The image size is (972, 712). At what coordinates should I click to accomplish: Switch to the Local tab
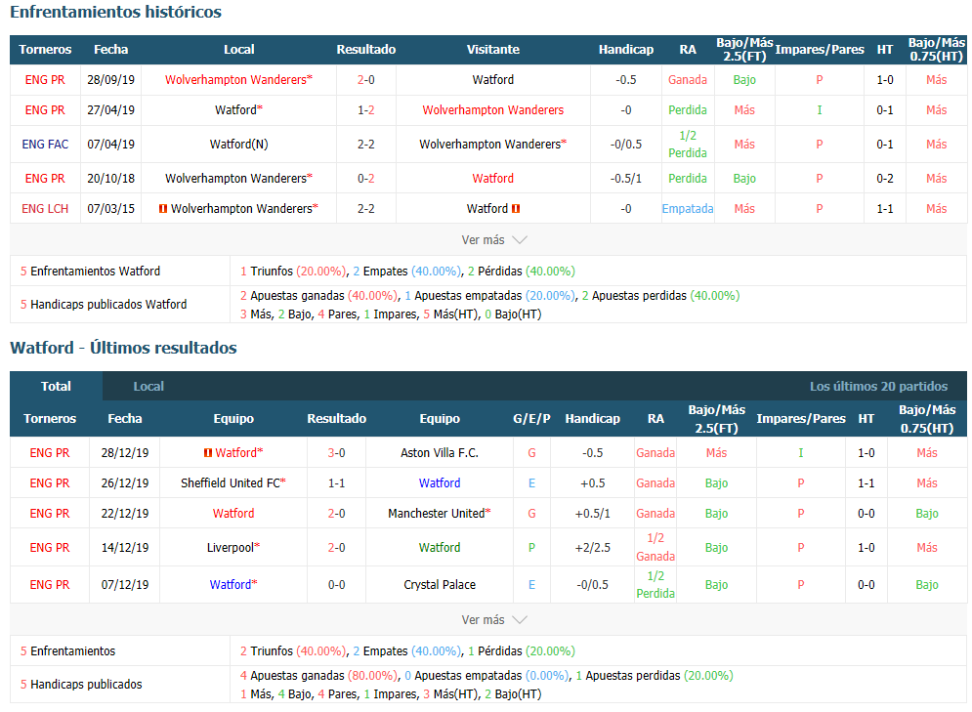pyautogui.click(x=148, y=386)
